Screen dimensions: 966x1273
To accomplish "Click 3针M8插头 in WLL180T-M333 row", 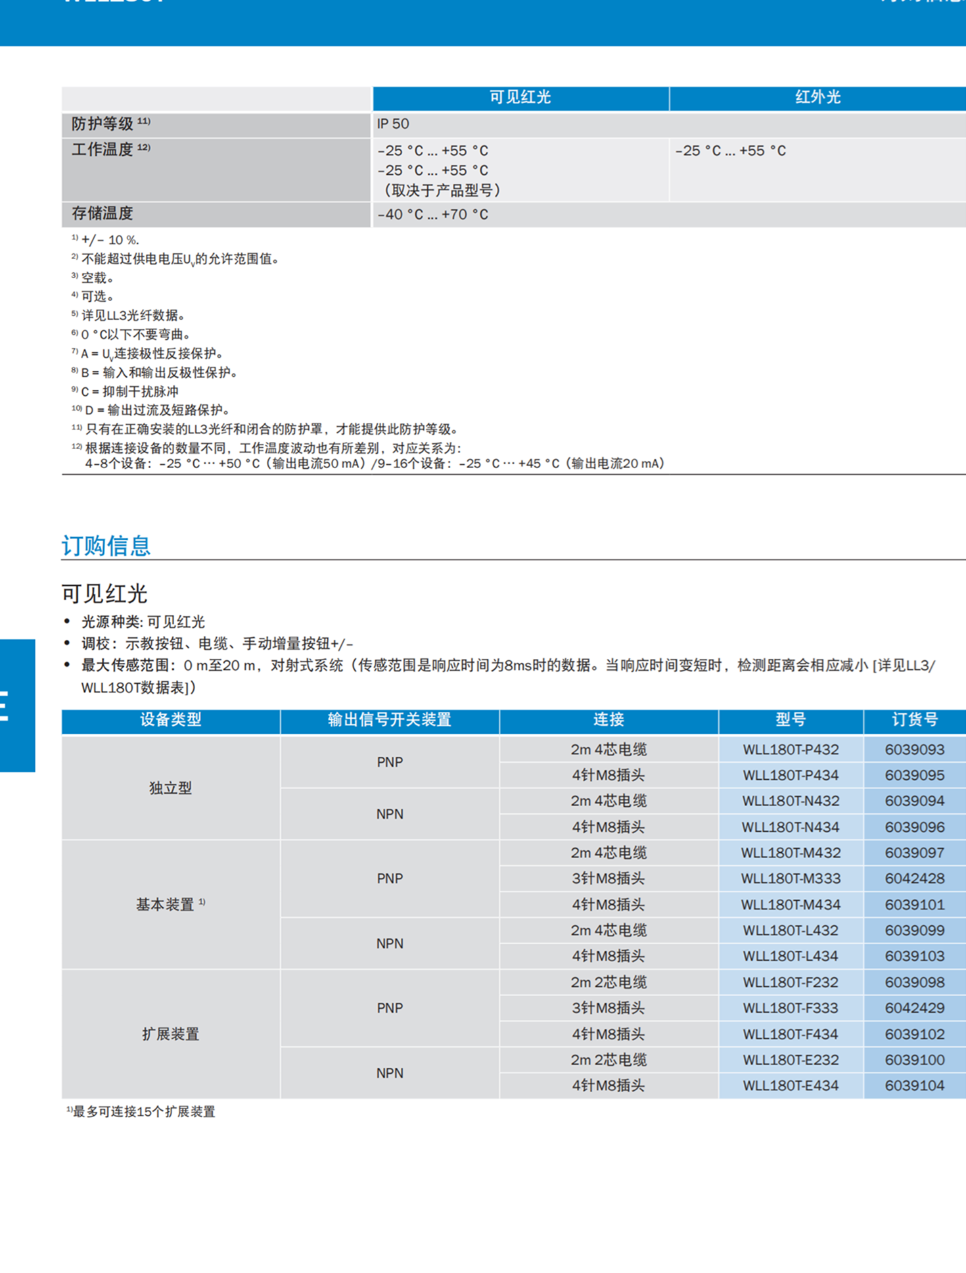I will click(609, 878).
